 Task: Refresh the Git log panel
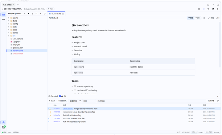[218, 101]
